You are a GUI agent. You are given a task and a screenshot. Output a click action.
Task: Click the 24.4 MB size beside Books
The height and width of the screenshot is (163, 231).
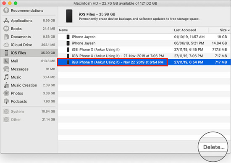[49, 29]
